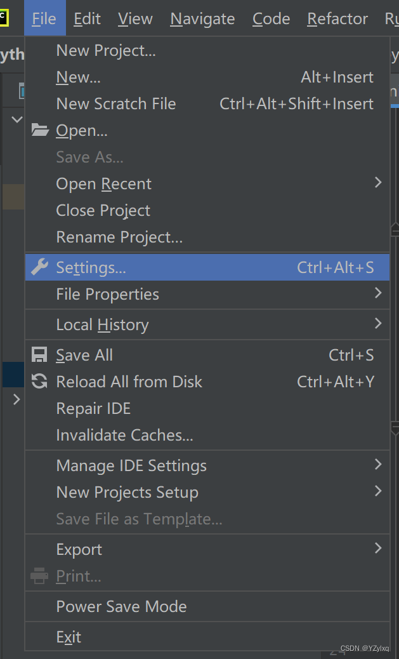Choose New Project from File menu
The image size is (399, 659).
[106, 50]
